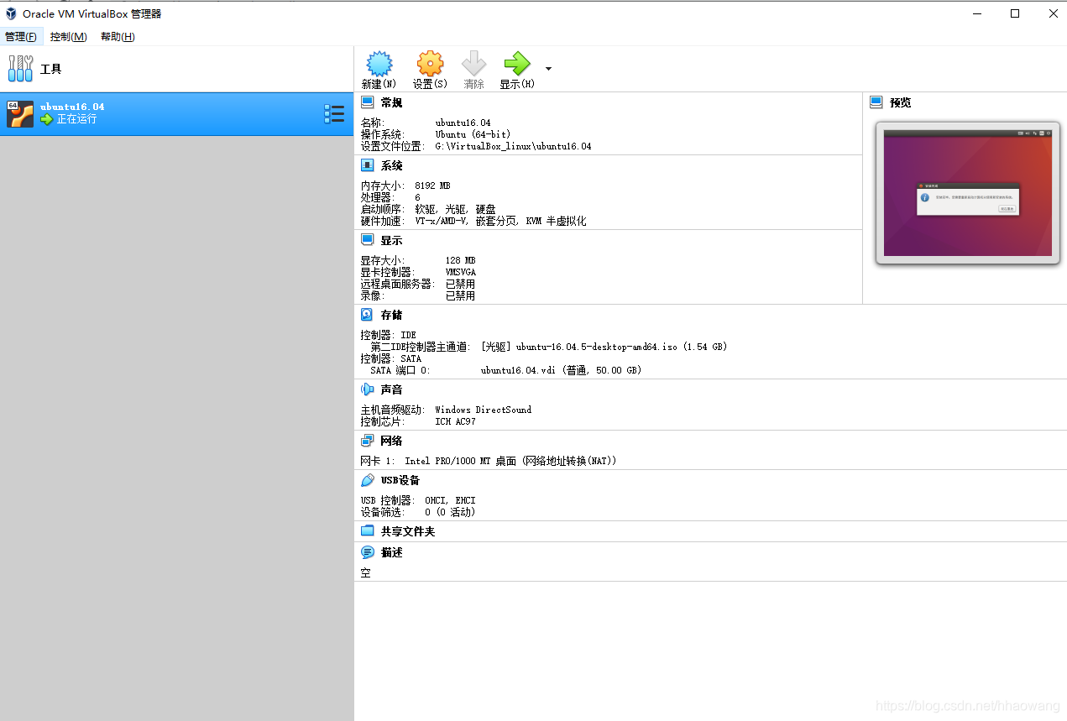Click the 预览 panel header

coord(900,102)
